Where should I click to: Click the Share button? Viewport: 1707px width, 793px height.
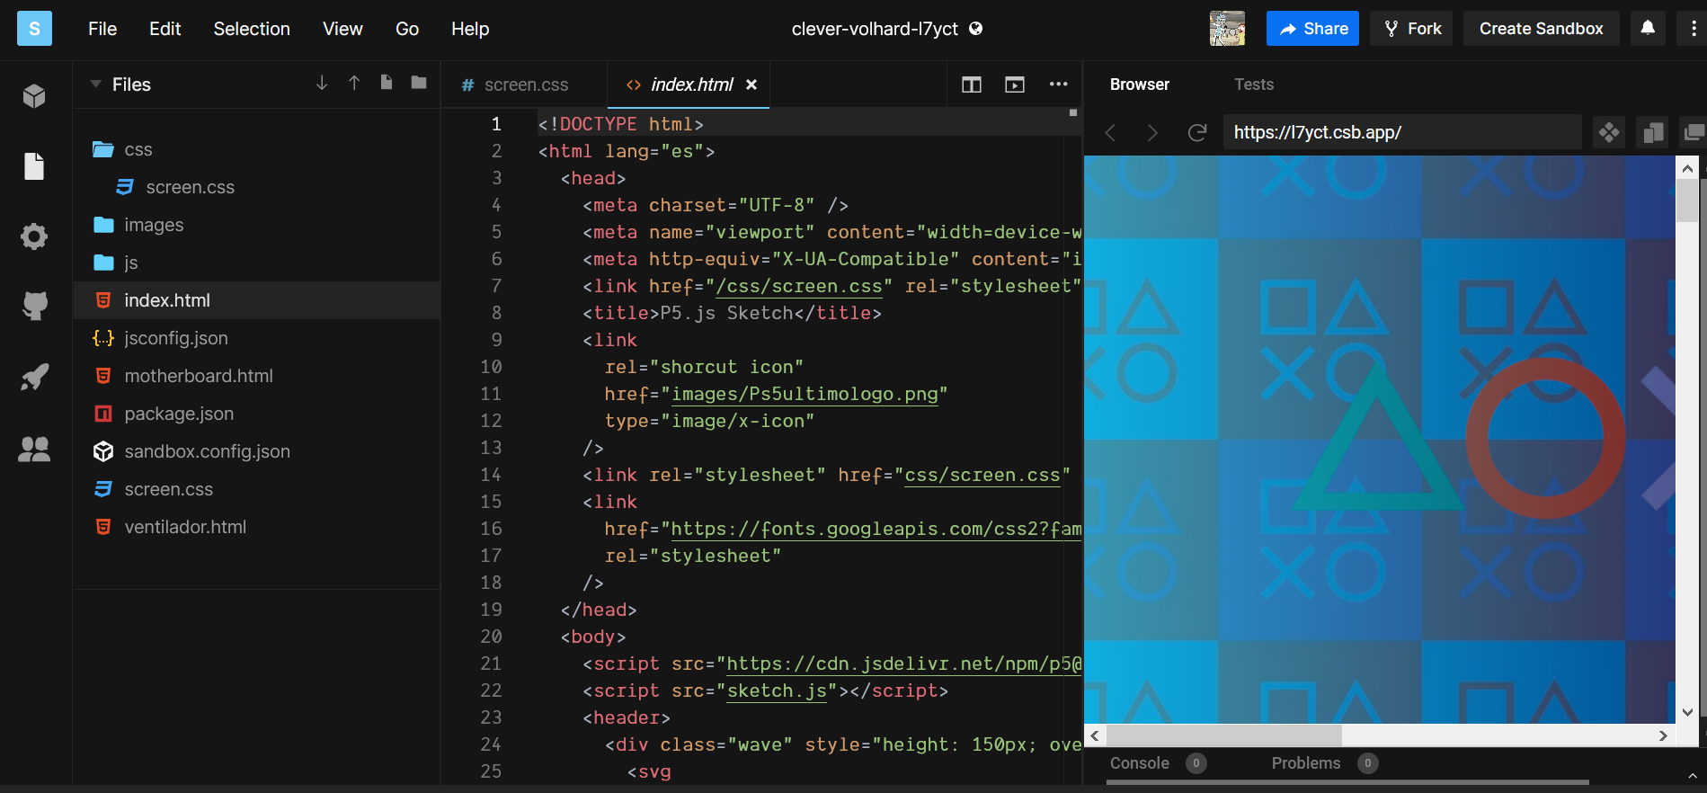(1312, 29)
